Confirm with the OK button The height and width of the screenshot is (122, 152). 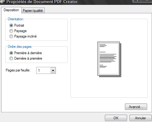116,118
